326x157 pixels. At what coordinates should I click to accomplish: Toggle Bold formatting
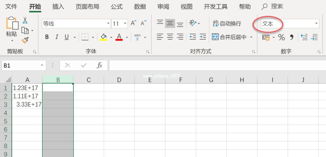click(x=47, y=37)
